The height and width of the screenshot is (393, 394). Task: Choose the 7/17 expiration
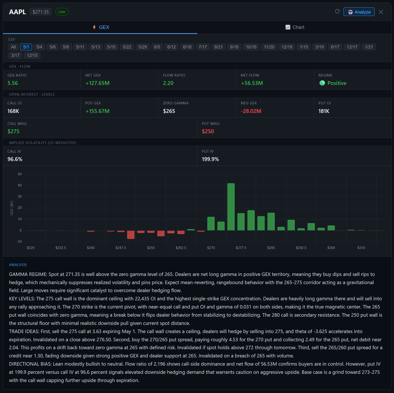click(203, 47)
